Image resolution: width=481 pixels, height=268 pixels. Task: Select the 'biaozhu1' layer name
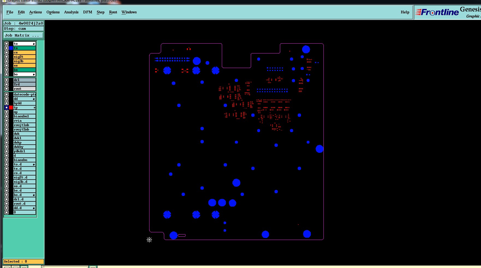(x=25, y=116)
